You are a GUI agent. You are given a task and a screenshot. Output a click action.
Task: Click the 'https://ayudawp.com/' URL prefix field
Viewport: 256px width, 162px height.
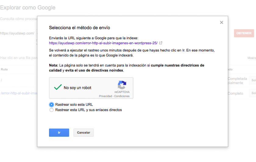pyautogui.click(x=17, y=33)
